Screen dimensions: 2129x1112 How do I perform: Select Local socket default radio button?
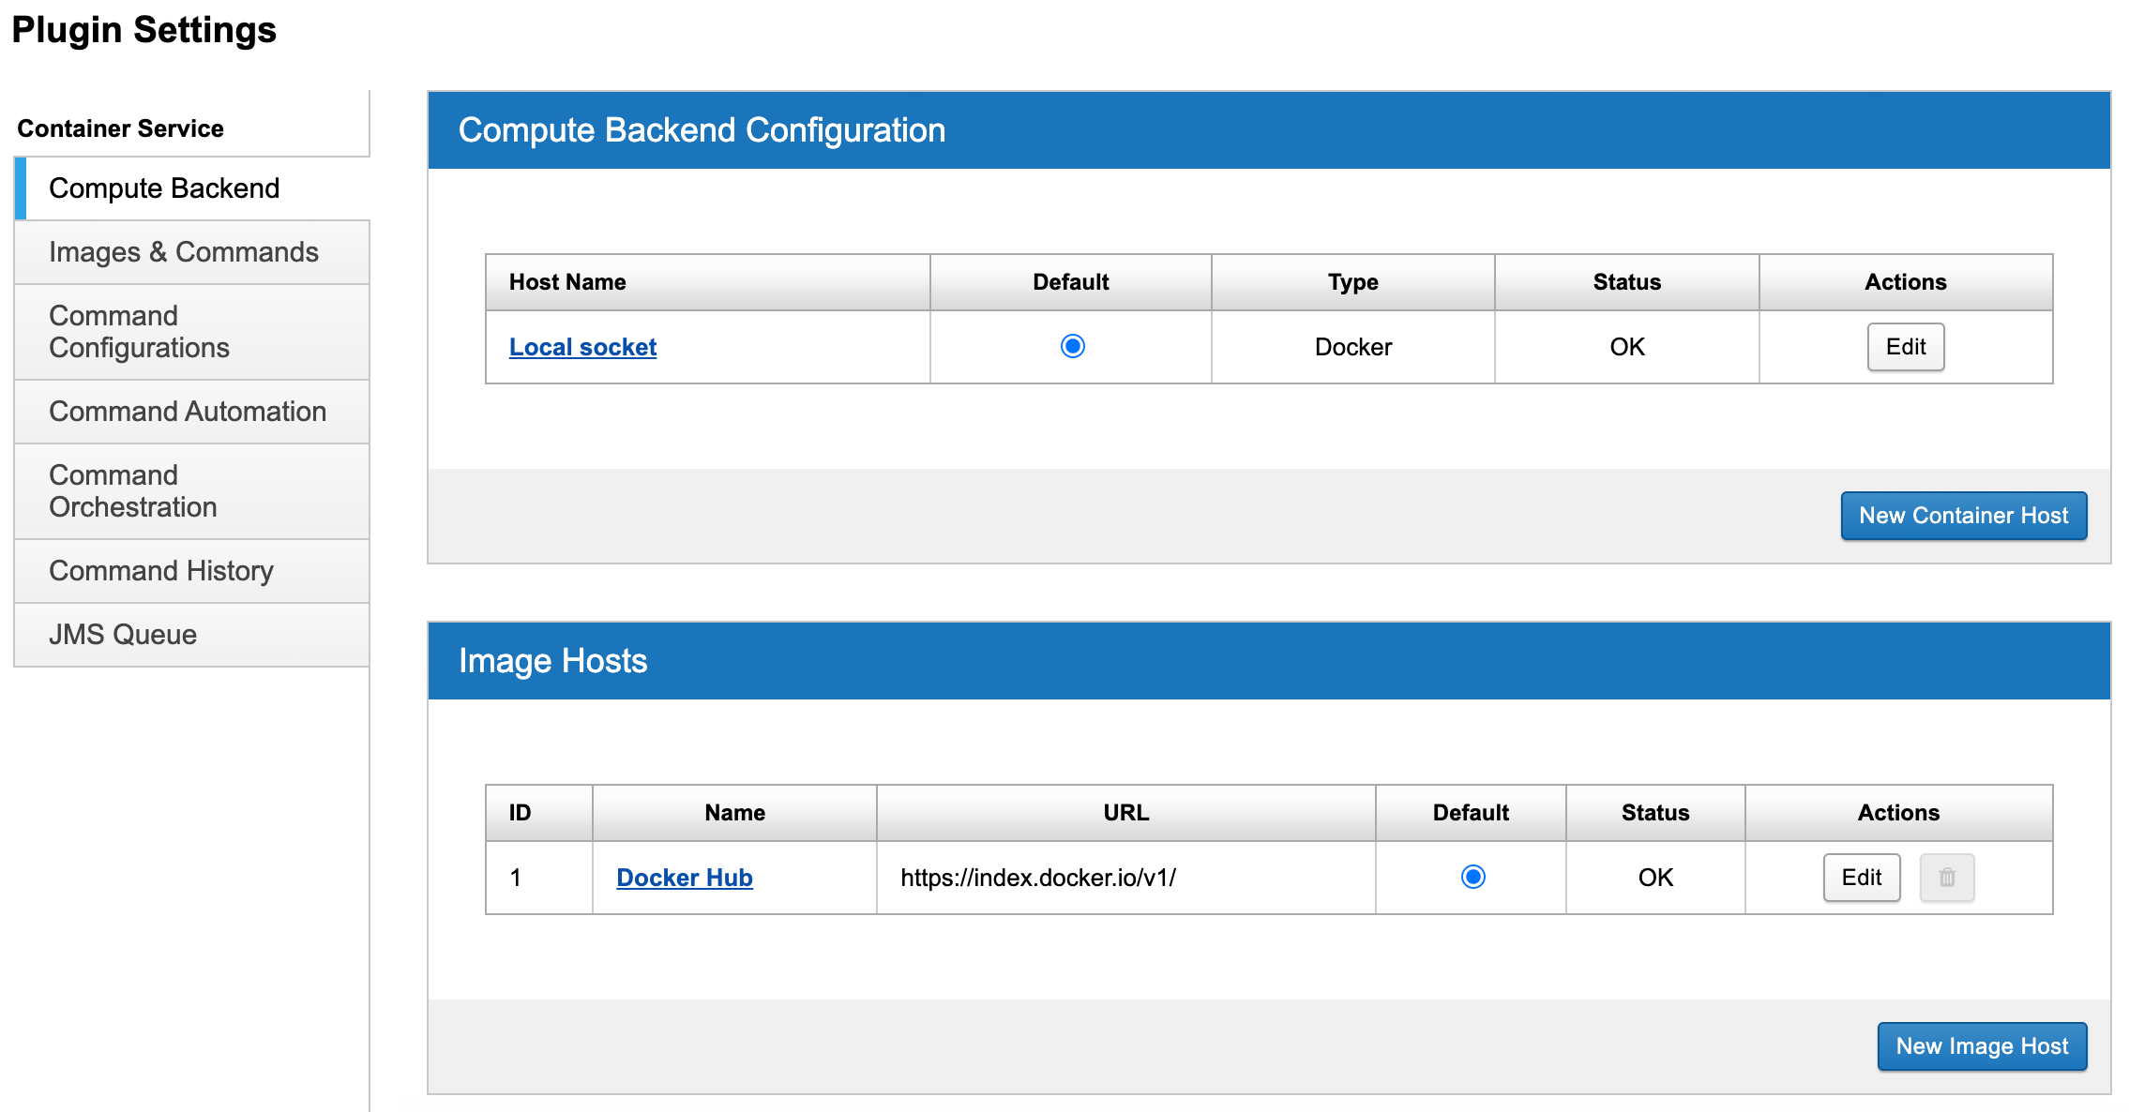pyautogui.click(x=1072, y=346)
